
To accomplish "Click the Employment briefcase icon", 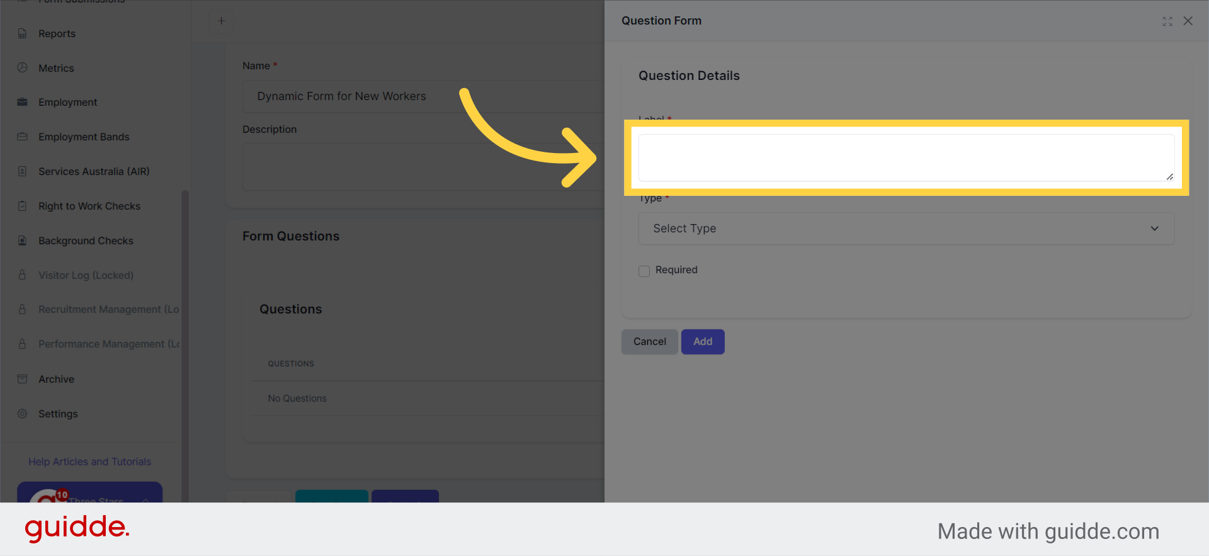I will point(22,102).
